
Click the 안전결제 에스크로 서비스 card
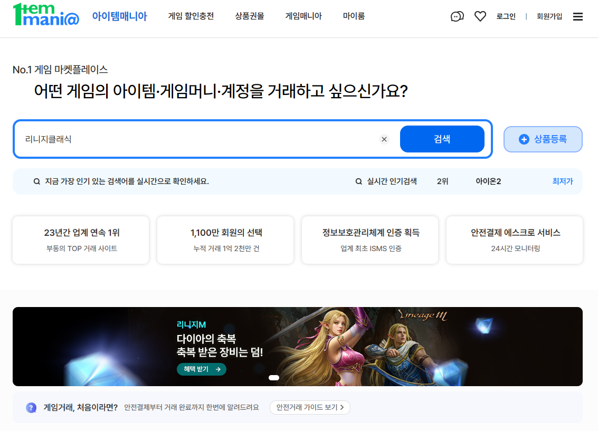[515, 240]
